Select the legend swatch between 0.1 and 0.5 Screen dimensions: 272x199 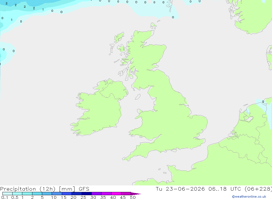pyautogui.click(x=7, y=194)
